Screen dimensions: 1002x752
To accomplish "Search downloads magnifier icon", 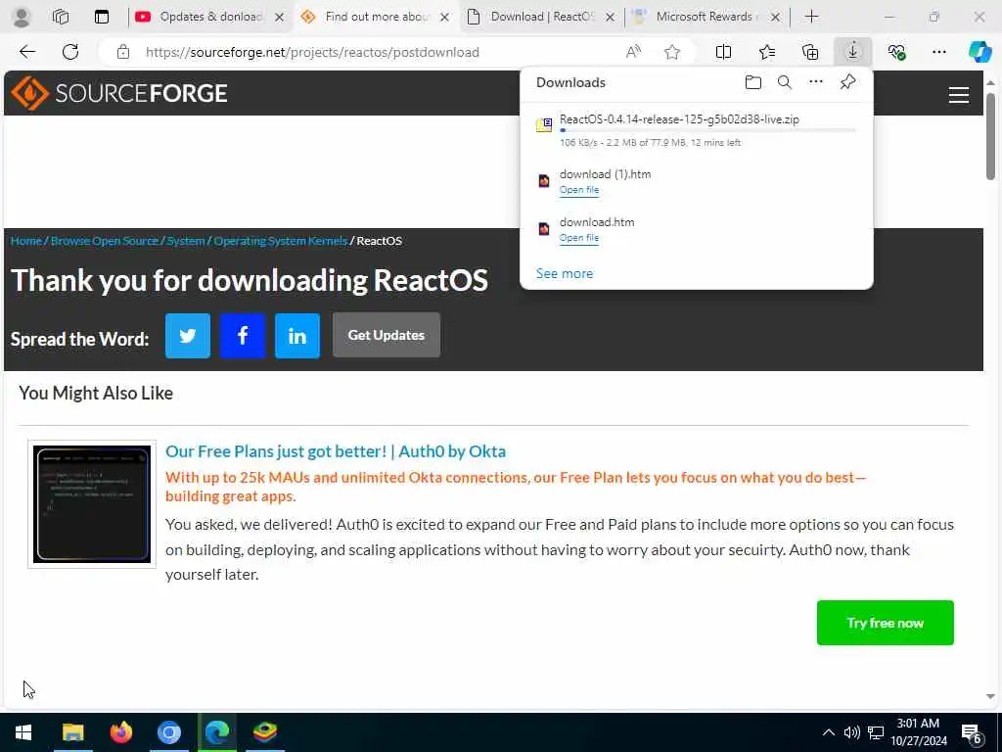I will [785, 82].
